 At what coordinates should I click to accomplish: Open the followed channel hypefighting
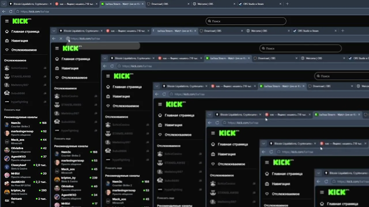[x=25, y=102]
